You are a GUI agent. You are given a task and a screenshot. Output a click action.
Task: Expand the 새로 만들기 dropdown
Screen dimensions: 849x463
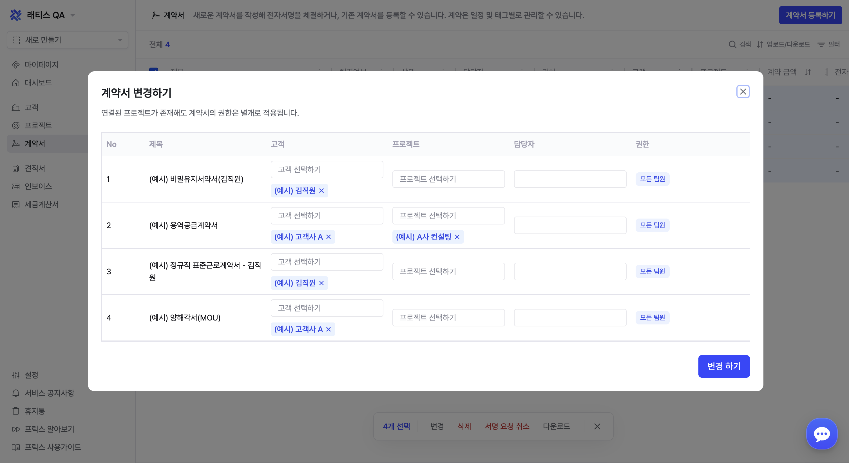pyautogui.click(x=68, y=40)
